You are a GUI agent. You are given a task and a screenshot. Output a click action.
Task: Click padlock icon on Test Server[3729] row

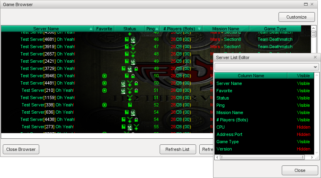pos(136,69)
